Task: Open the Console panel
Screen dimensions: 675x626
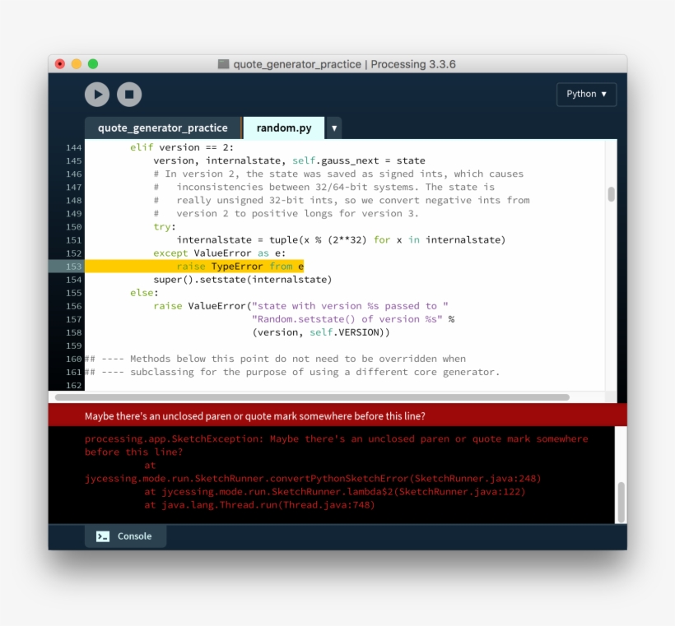Action: (125, 536)
